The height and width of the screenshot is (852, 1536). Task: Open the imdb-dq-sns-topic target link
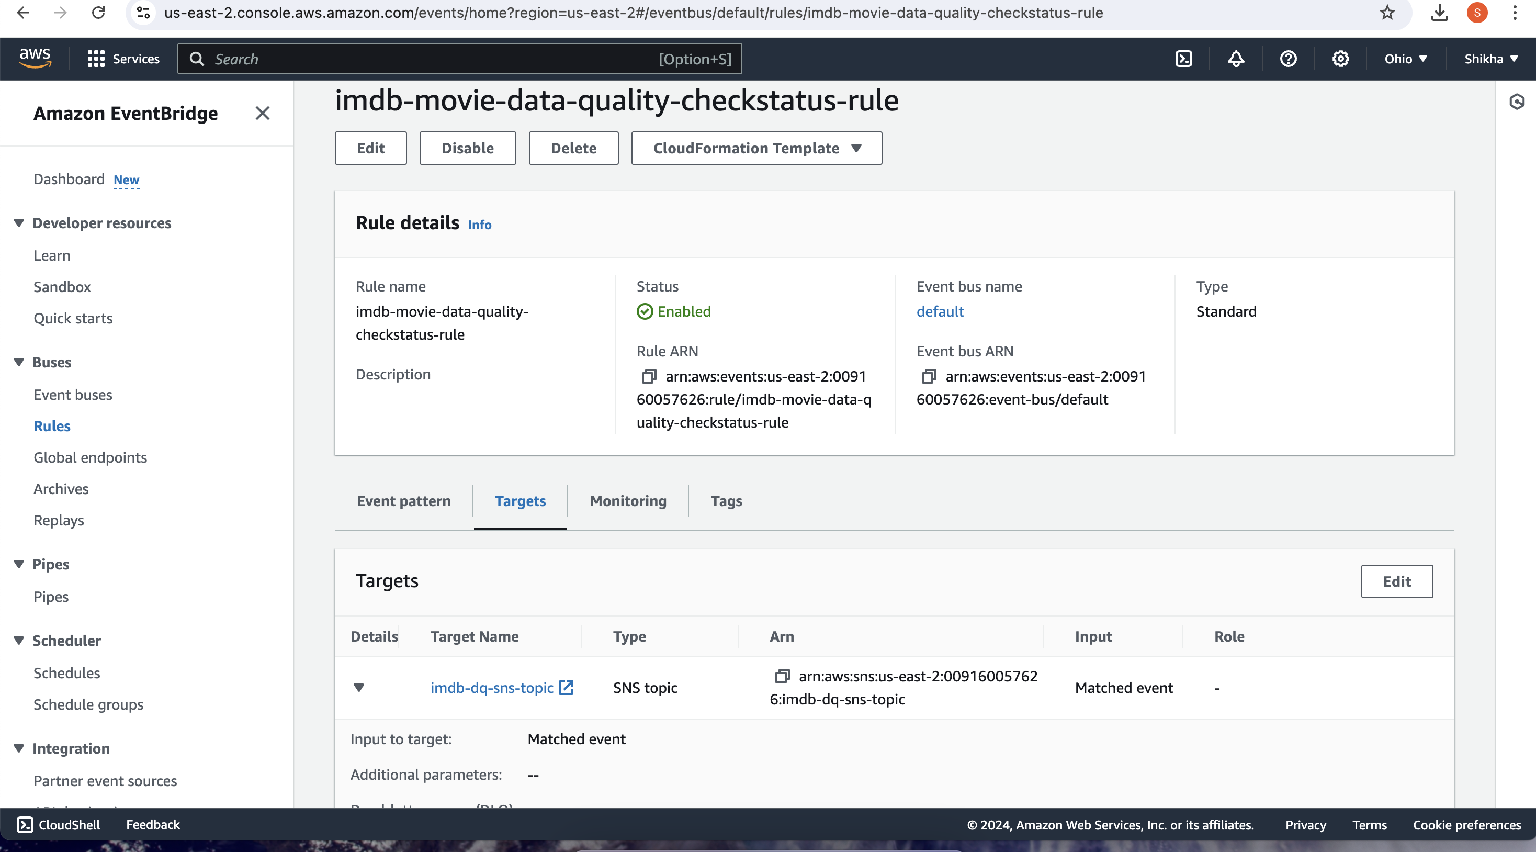[x=492, y=687]
